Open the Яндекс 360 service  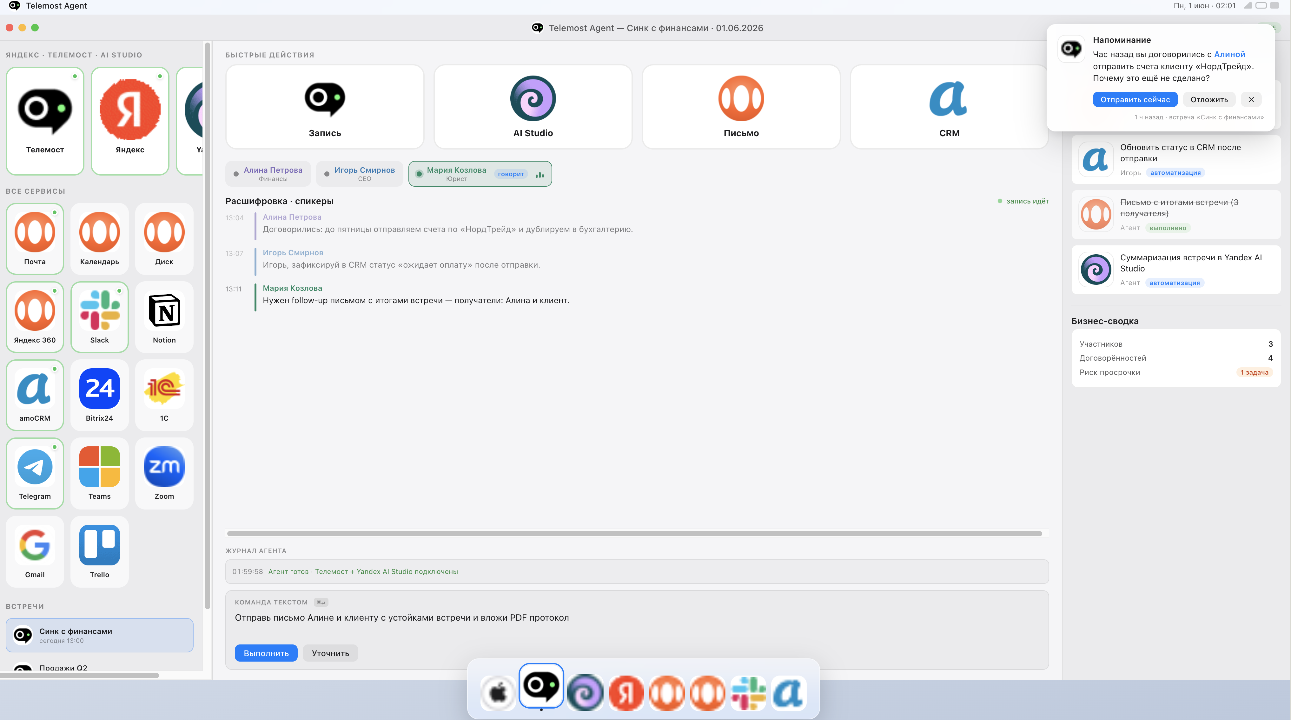click(35, 317)
